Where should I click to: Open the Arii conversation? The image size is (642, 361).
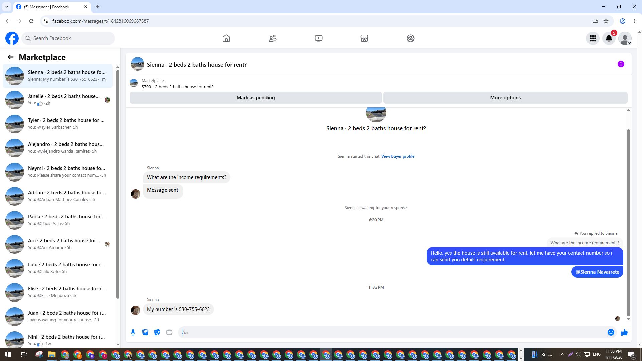point(58,244)
